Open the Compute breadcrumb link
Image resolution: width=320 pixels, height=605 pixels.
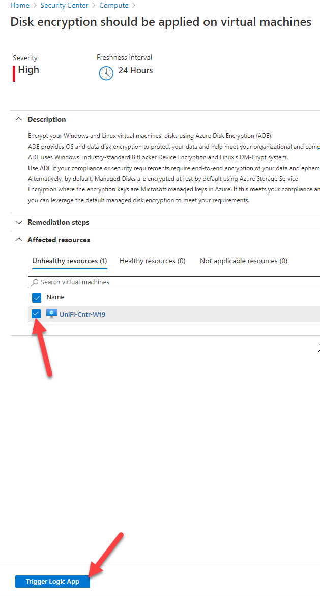[x=114, y=6]
